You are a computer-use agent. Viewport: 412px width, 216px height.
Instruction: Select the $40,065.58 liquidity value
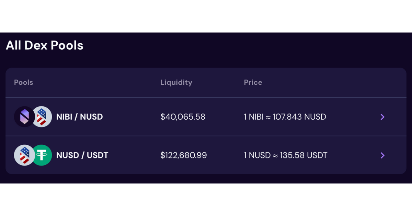pyautogui.click(x=183, y=117)
